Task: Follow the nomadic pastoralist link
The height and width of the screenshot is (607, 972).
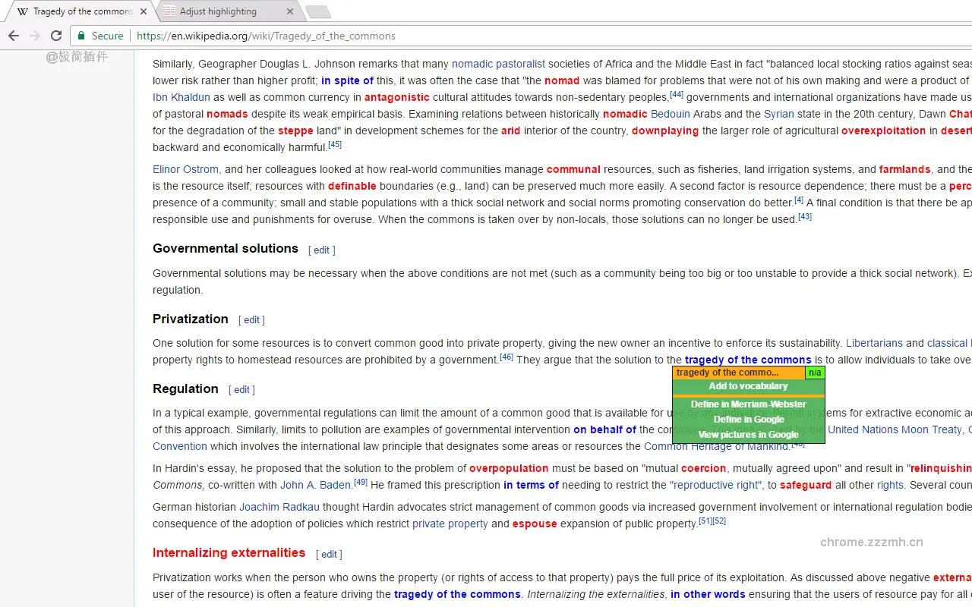Action: click(x=498, y=64)
